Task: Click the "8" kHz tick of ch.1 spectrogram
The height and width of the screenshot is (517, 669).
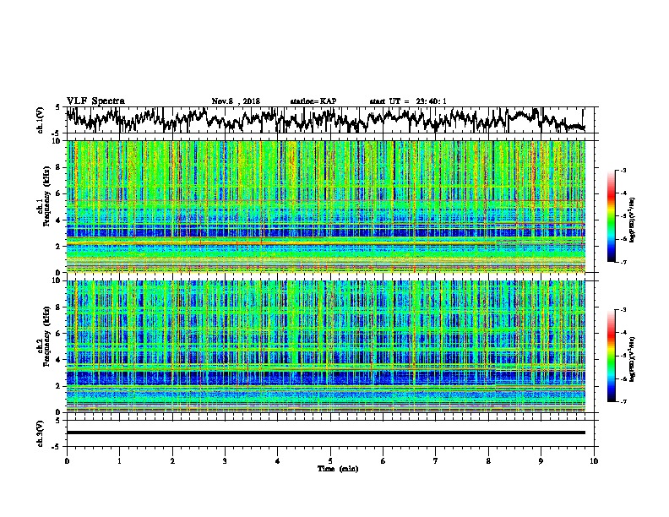Action: (x=59, y=167)
